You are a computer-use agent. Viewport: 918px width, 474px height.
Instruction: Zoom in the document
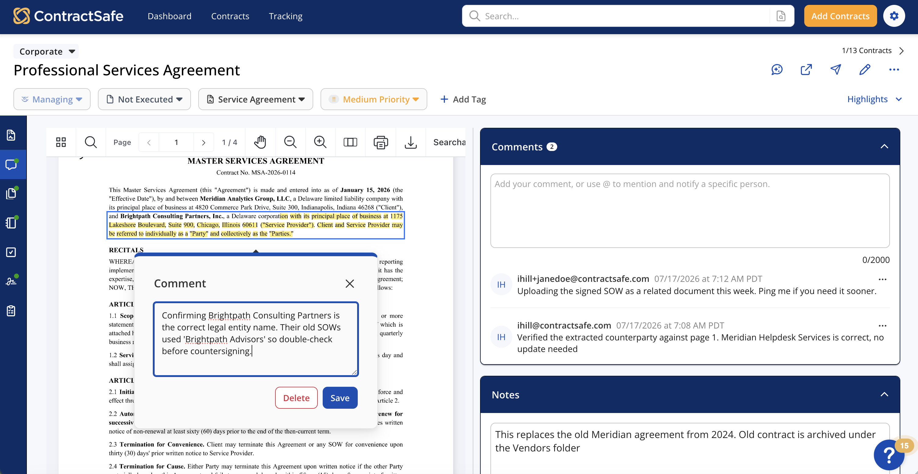320,142
